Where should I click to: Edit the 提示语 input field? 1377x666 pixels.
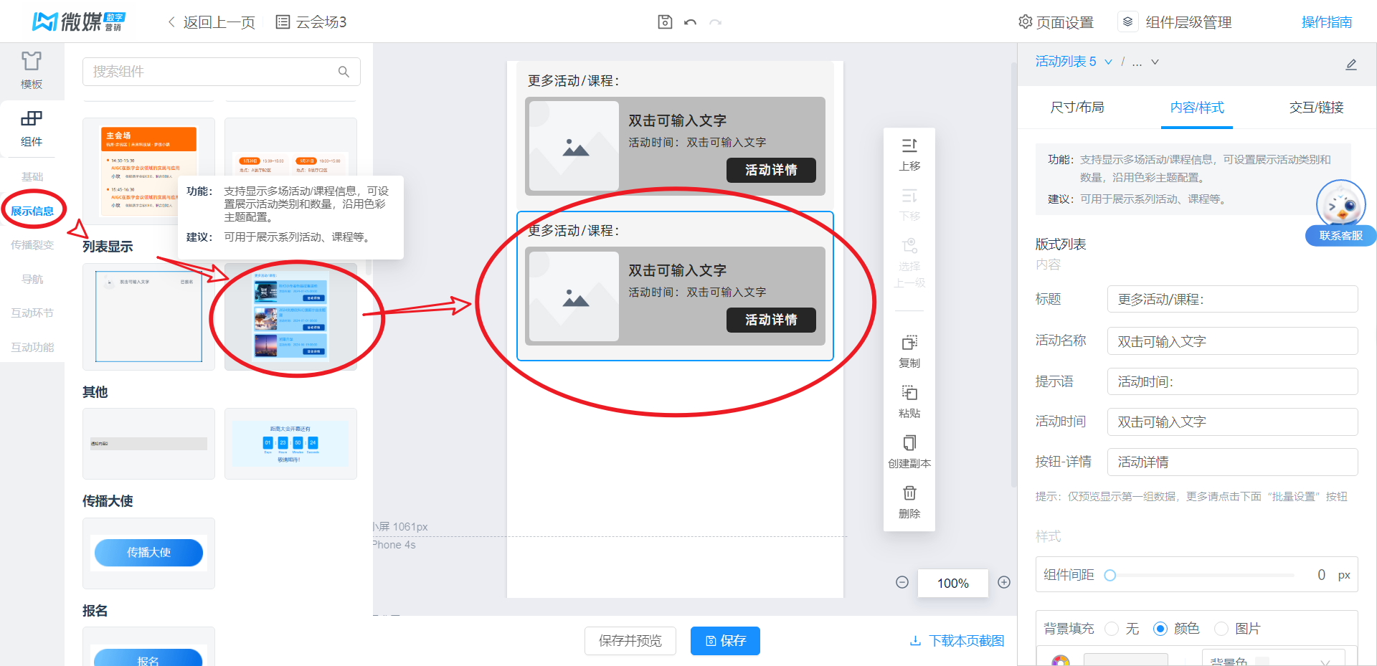(x=1232, y=381)
